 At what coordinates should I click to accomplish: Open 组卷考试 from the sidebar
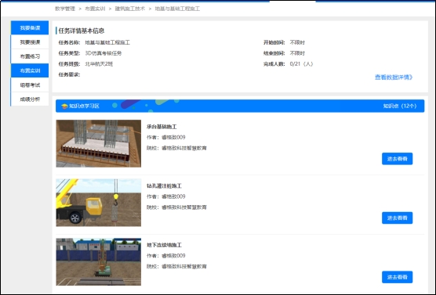(x=30, y=85)
